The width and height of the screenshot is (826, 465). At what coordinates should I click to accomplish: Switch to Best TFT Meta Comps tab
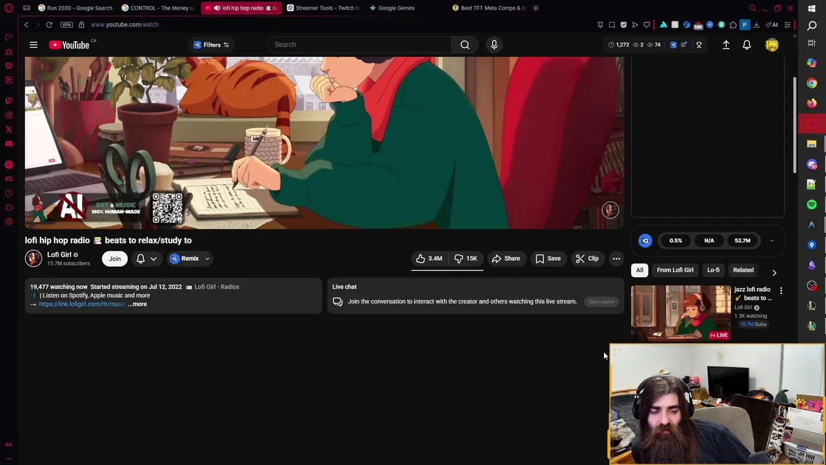[489, 8]
